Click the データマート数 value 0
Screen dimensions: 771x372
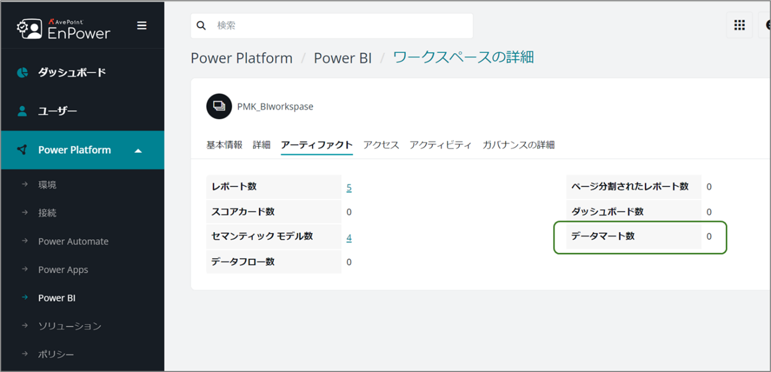tap(709, 237)
